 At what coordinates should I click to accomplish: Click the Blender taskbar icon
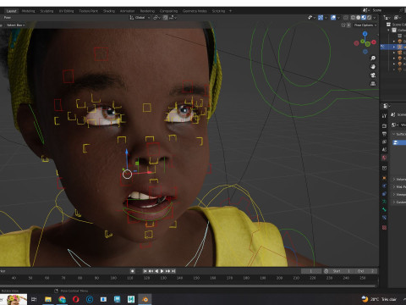145,299
